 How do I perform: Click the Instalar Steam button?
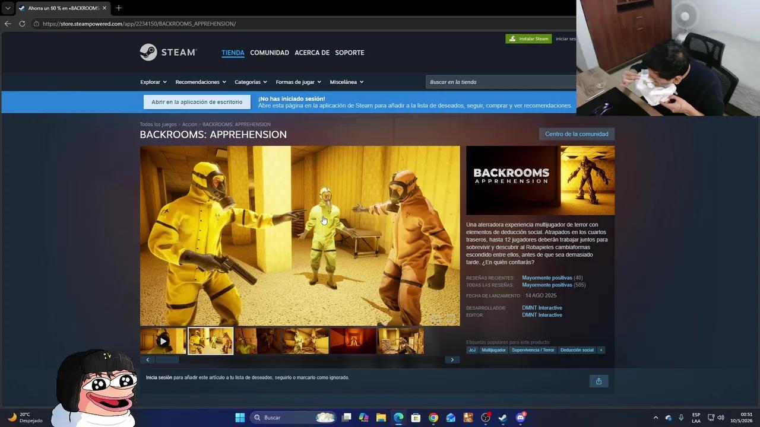click(528, 39)
